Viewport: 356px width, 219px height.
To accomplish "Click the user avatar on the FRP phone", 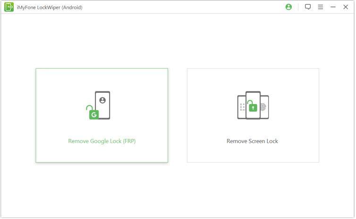I will (x=102, y=100).
